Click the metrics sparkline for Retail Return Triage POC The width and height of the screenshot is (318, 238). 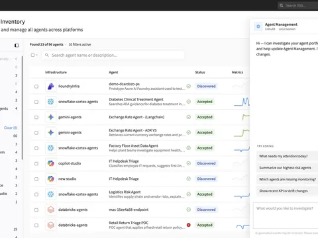(x=242, y=226)
